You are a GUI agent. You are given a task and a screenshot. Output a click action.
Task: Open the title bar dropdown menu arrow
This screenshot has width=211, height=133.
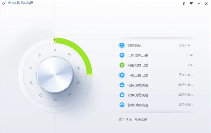(191, 3)
